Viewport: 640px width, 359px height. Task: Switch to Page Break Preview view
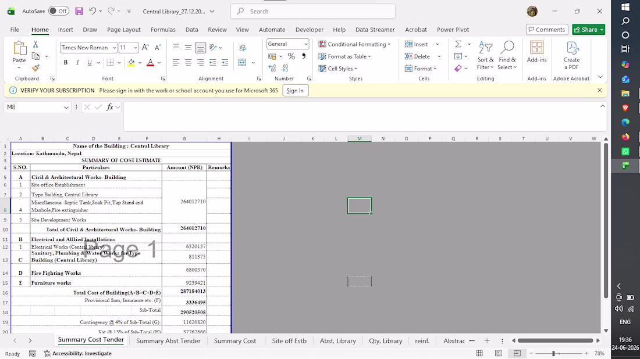[x=517, y=353]
